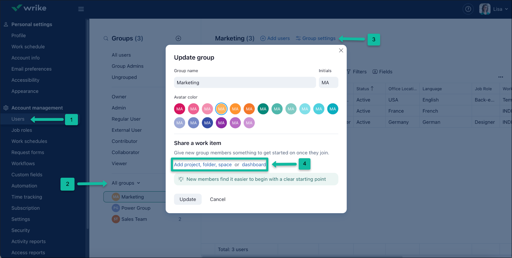512x258 pixels.
Task: Open the help question mark icon
Action: [x=468, y=9]
